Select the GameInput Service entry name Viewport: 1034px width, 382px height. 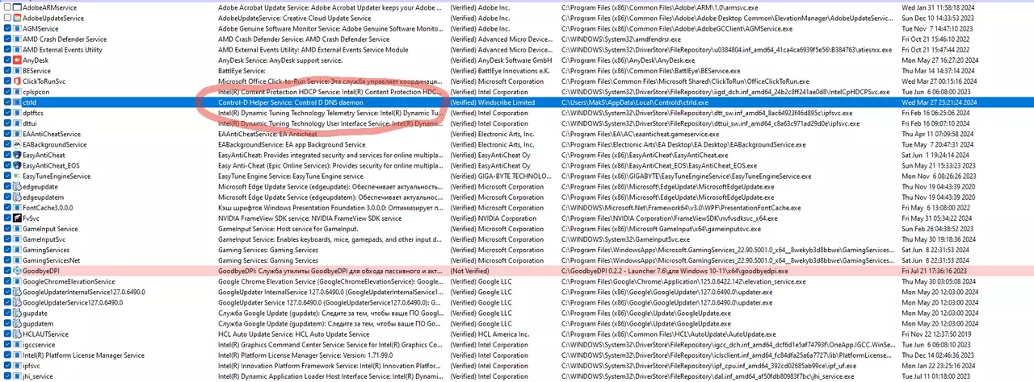click(x=50, y=229)
